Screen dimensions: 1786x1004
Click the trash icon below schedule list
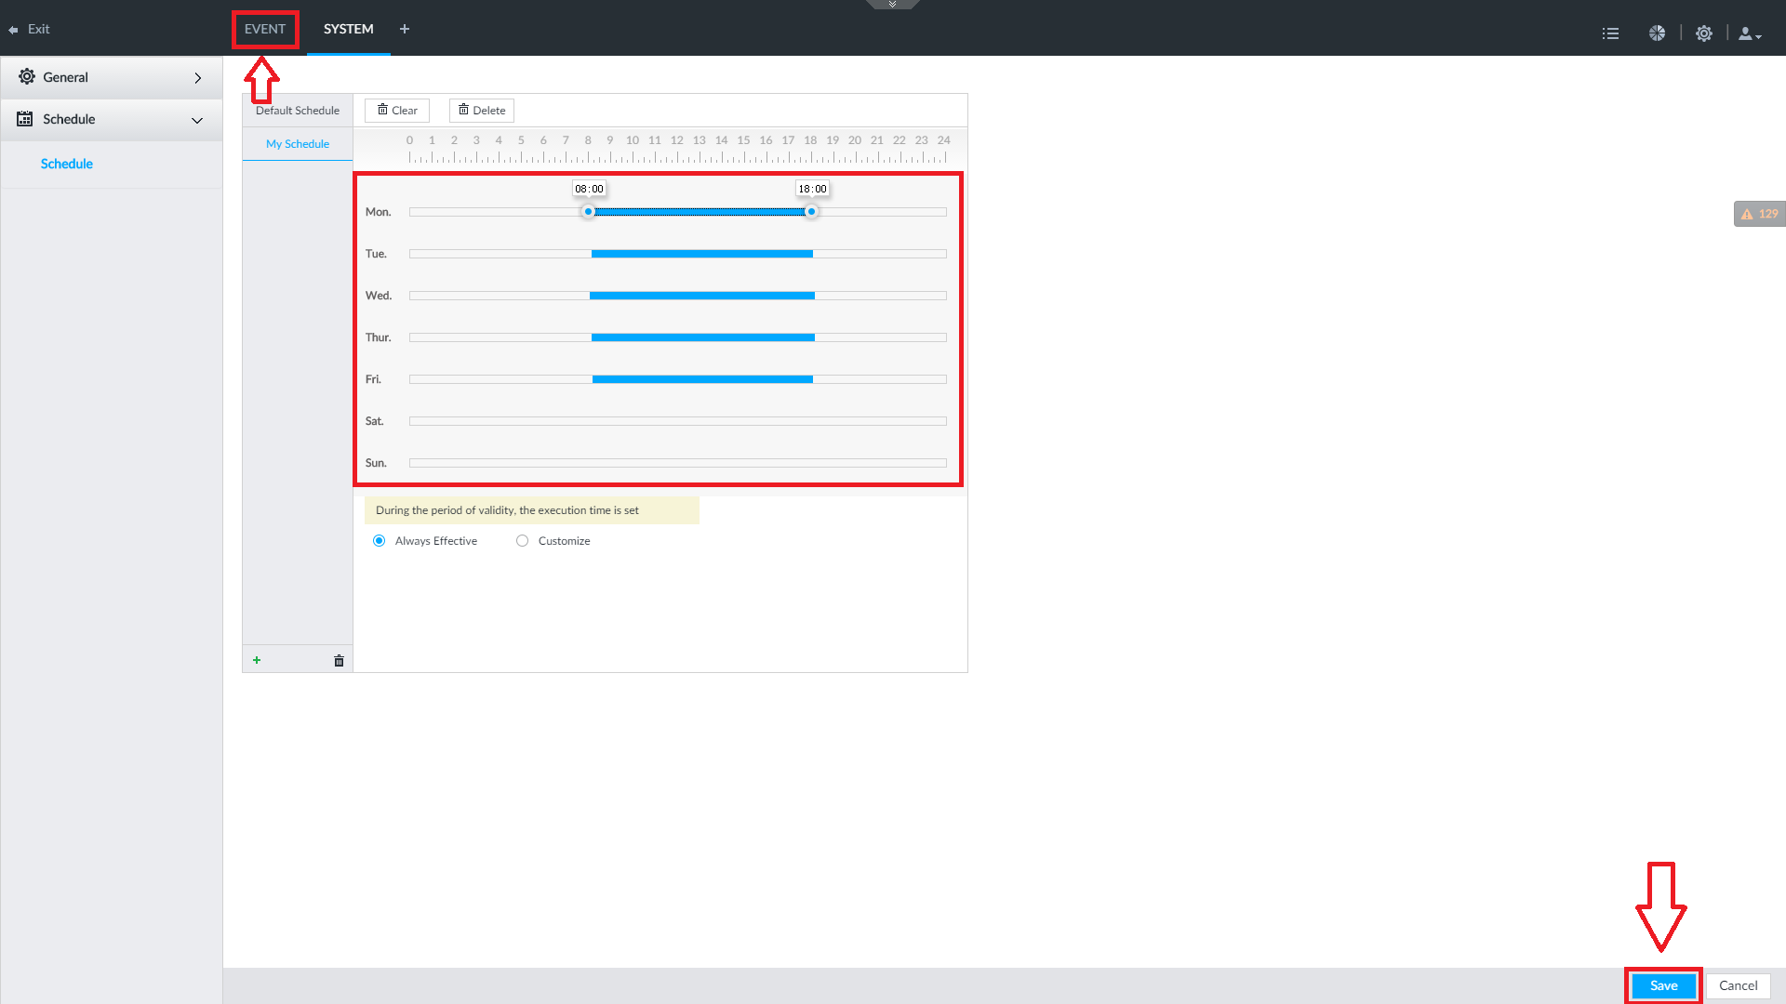coord(339,661)
